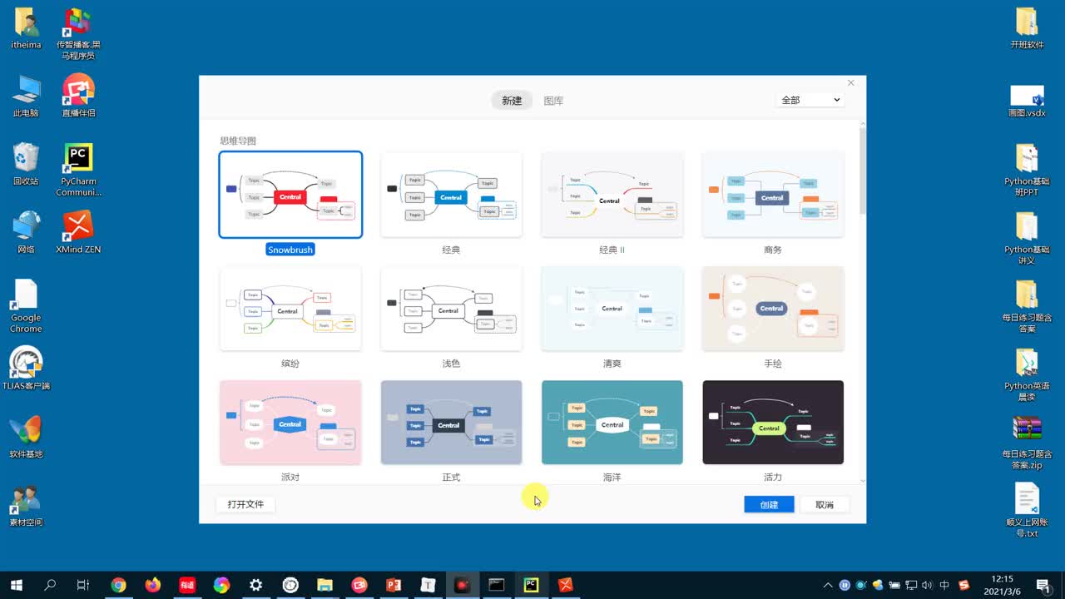Open the screen recorder in the taskbar

462,585
